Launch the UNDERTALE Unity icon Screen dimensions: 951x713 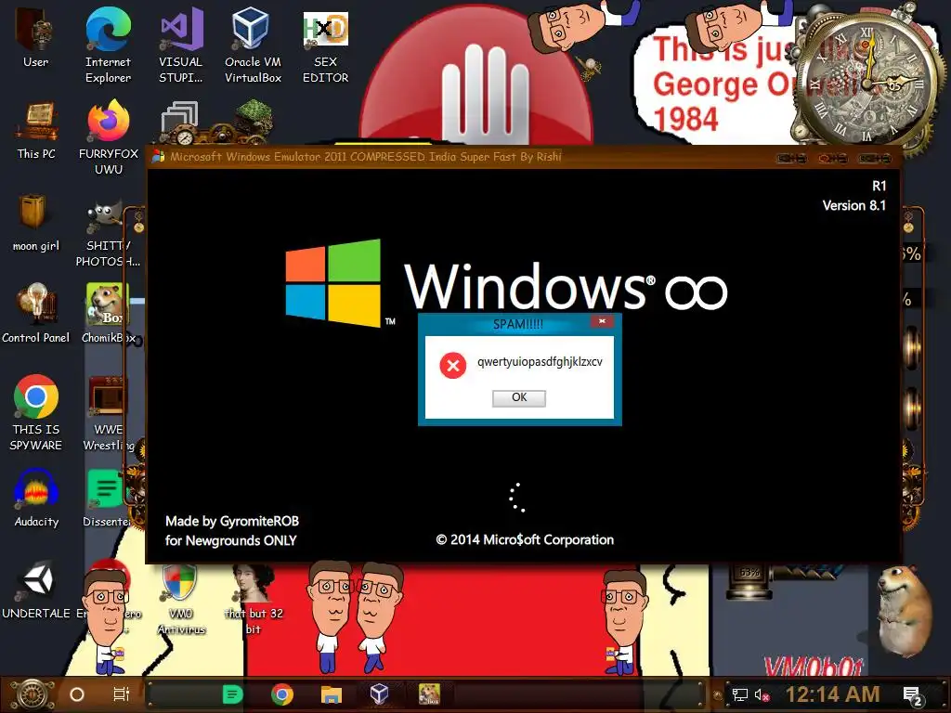[36, 590]
